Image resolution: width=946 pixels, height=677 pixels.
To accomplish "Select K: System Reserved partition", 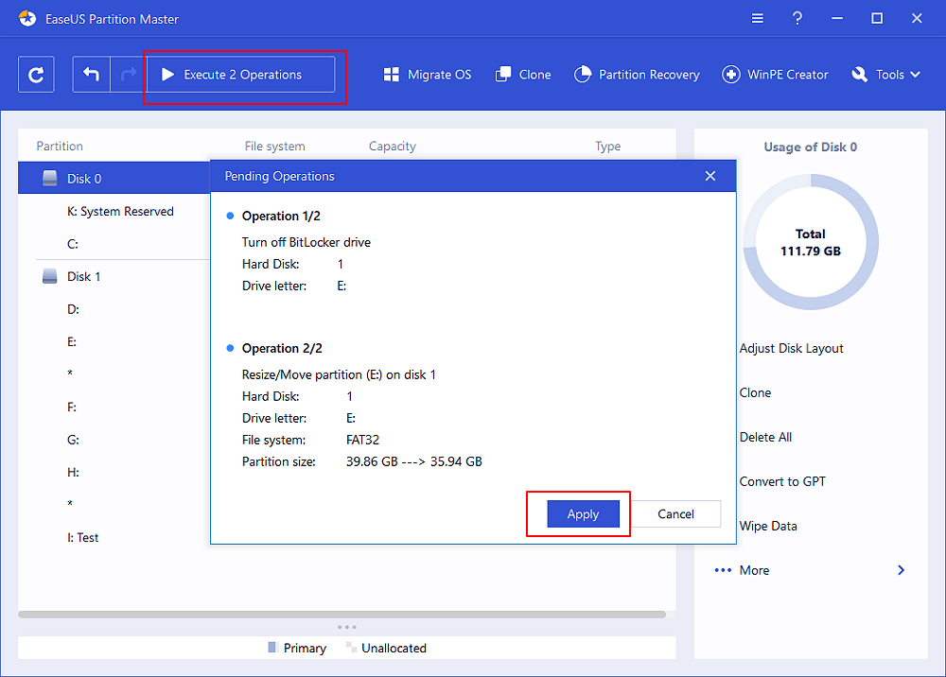I will click(120, 212).
